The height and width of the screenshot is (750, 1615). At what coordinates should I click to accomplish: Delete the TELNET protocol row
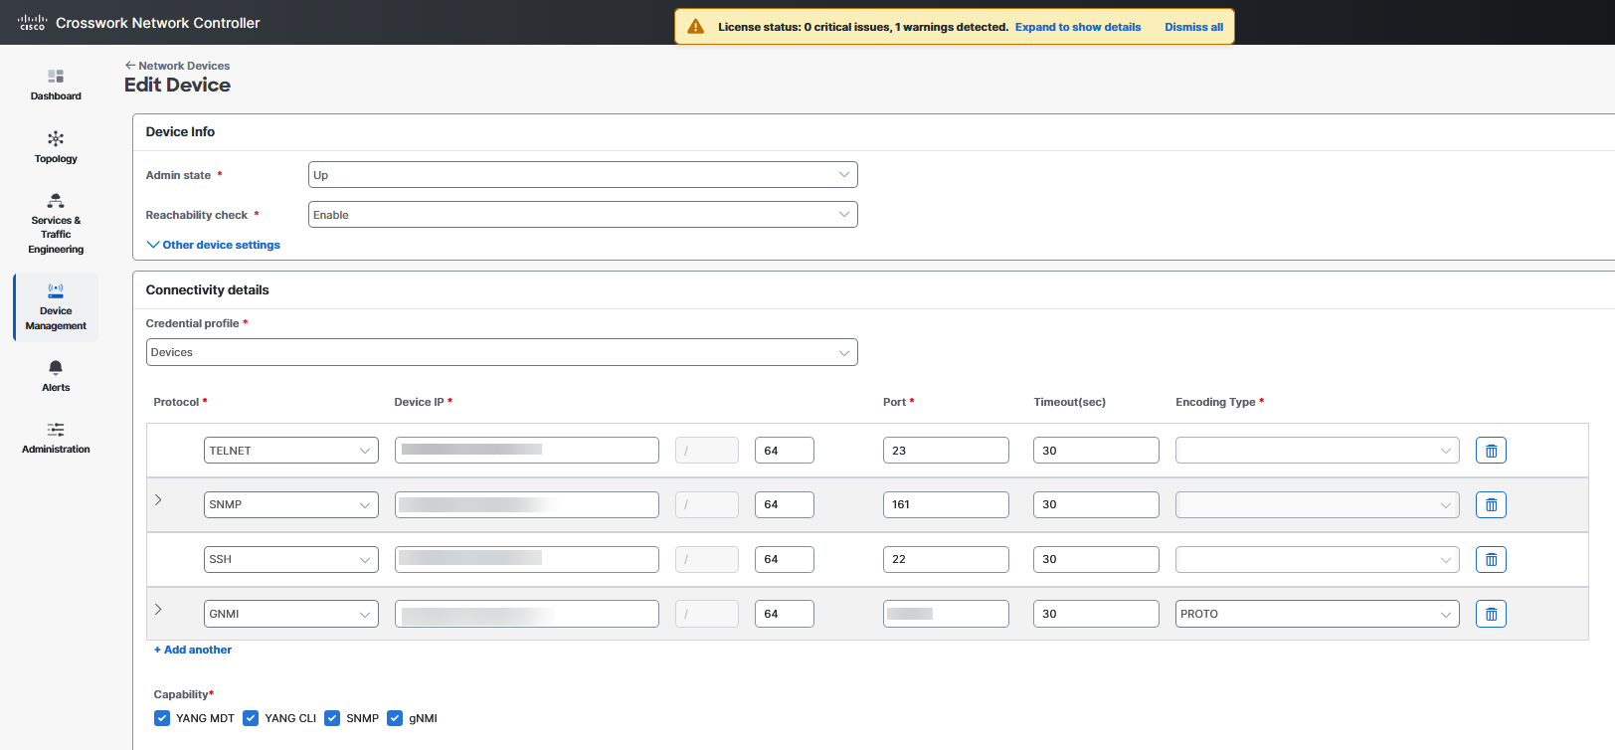coord(1491,451)
